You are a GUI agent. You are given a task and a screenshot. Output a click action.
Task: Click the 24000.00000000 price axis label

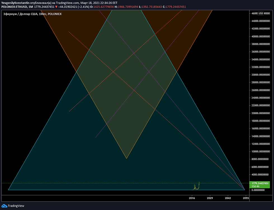(x=261, y=98)
